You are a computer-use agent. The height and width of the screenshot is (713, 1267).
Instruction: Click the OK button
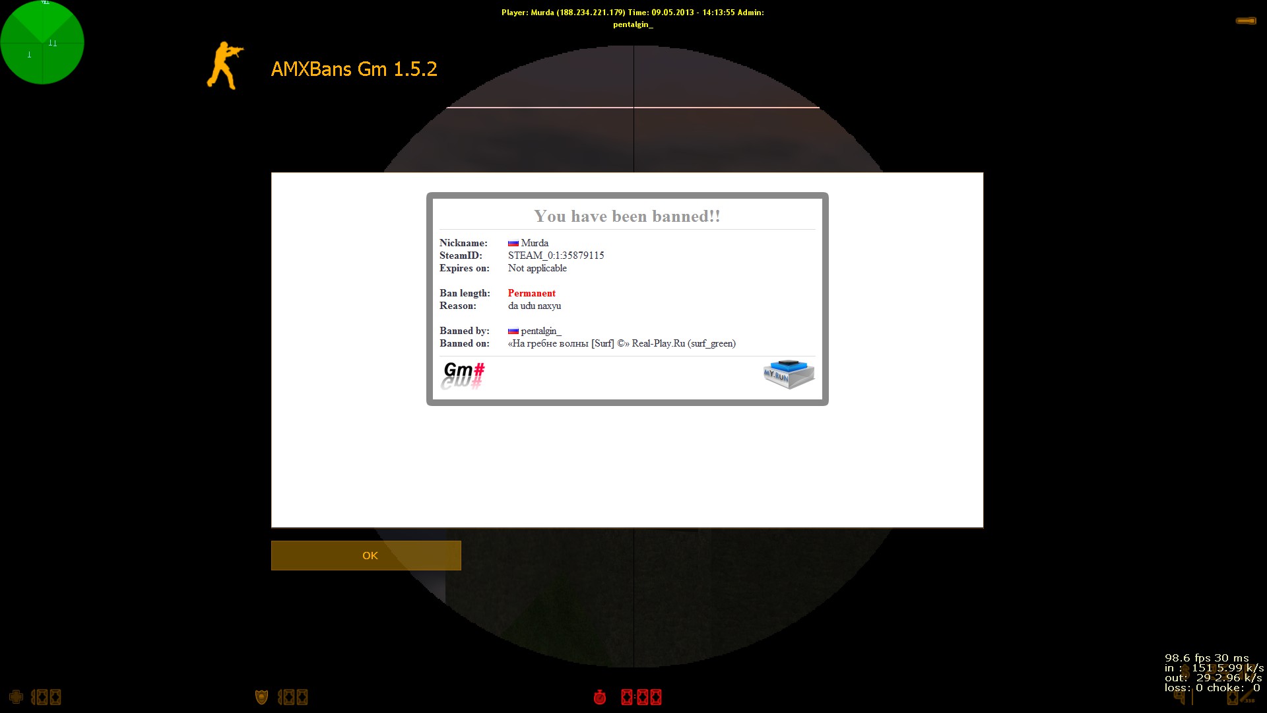[366, 555]
